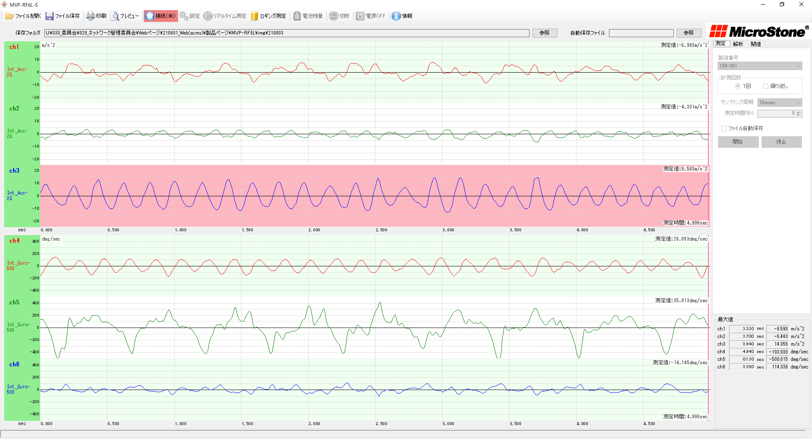
Task: Start リアルタイム測定 real-time measurement
Action: [x=225, y=16]
